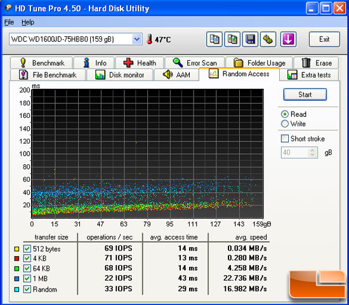This screenshot has height=305, width=349.
Task: Click the 16.982 MB/s speed value
Action: click(245, 289)
